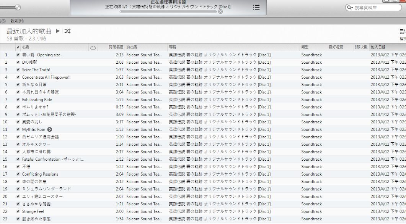Sort by the 喜好程度 column header
406x224 pixels.
pos(340,47)
